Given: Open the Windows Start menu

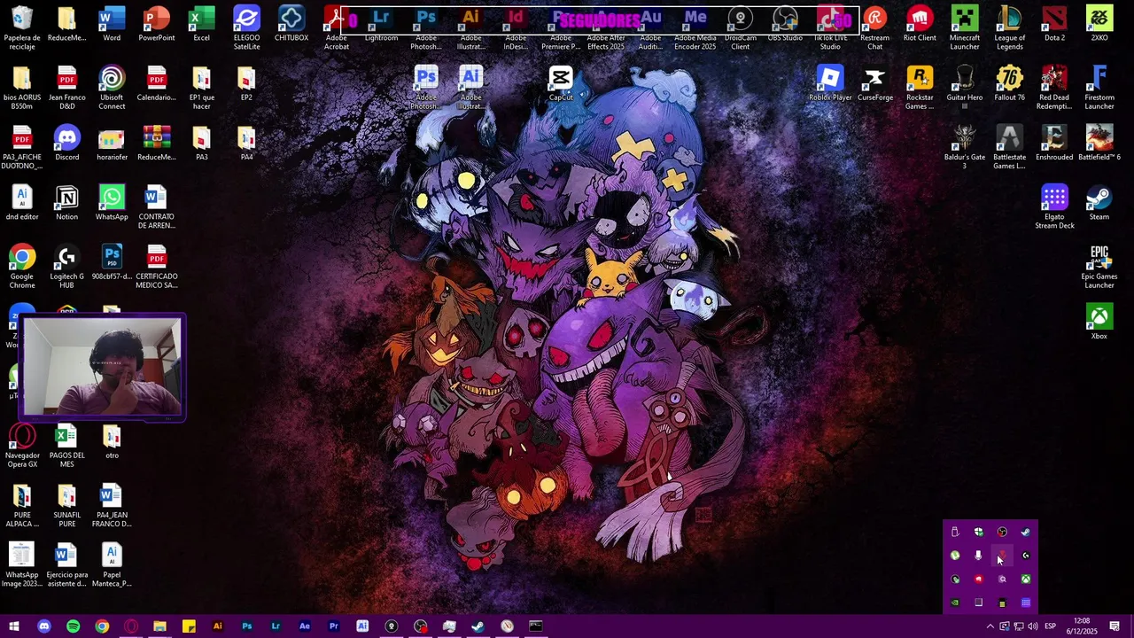Looking at the screenshot, I should [14, 626].
